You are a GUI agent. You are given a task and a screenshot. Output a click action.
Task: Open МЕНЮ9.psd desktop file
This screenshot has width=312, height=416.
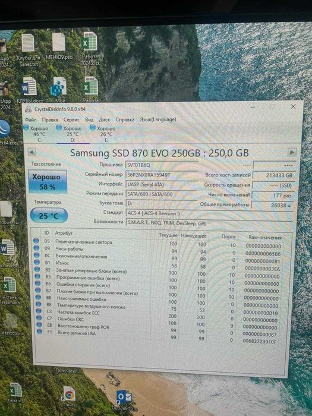pyautogui.click(x=59, y=46)
